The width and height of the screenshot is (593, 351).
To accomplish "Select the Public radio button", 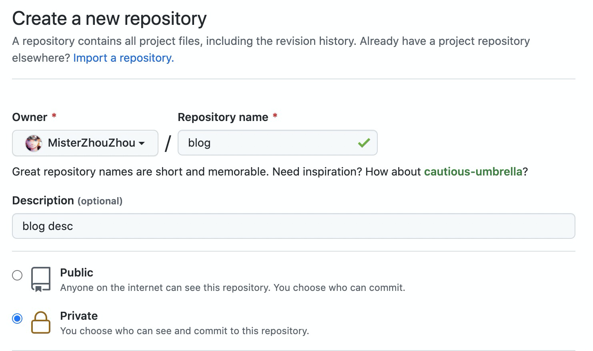I will [x=17, y=275].
